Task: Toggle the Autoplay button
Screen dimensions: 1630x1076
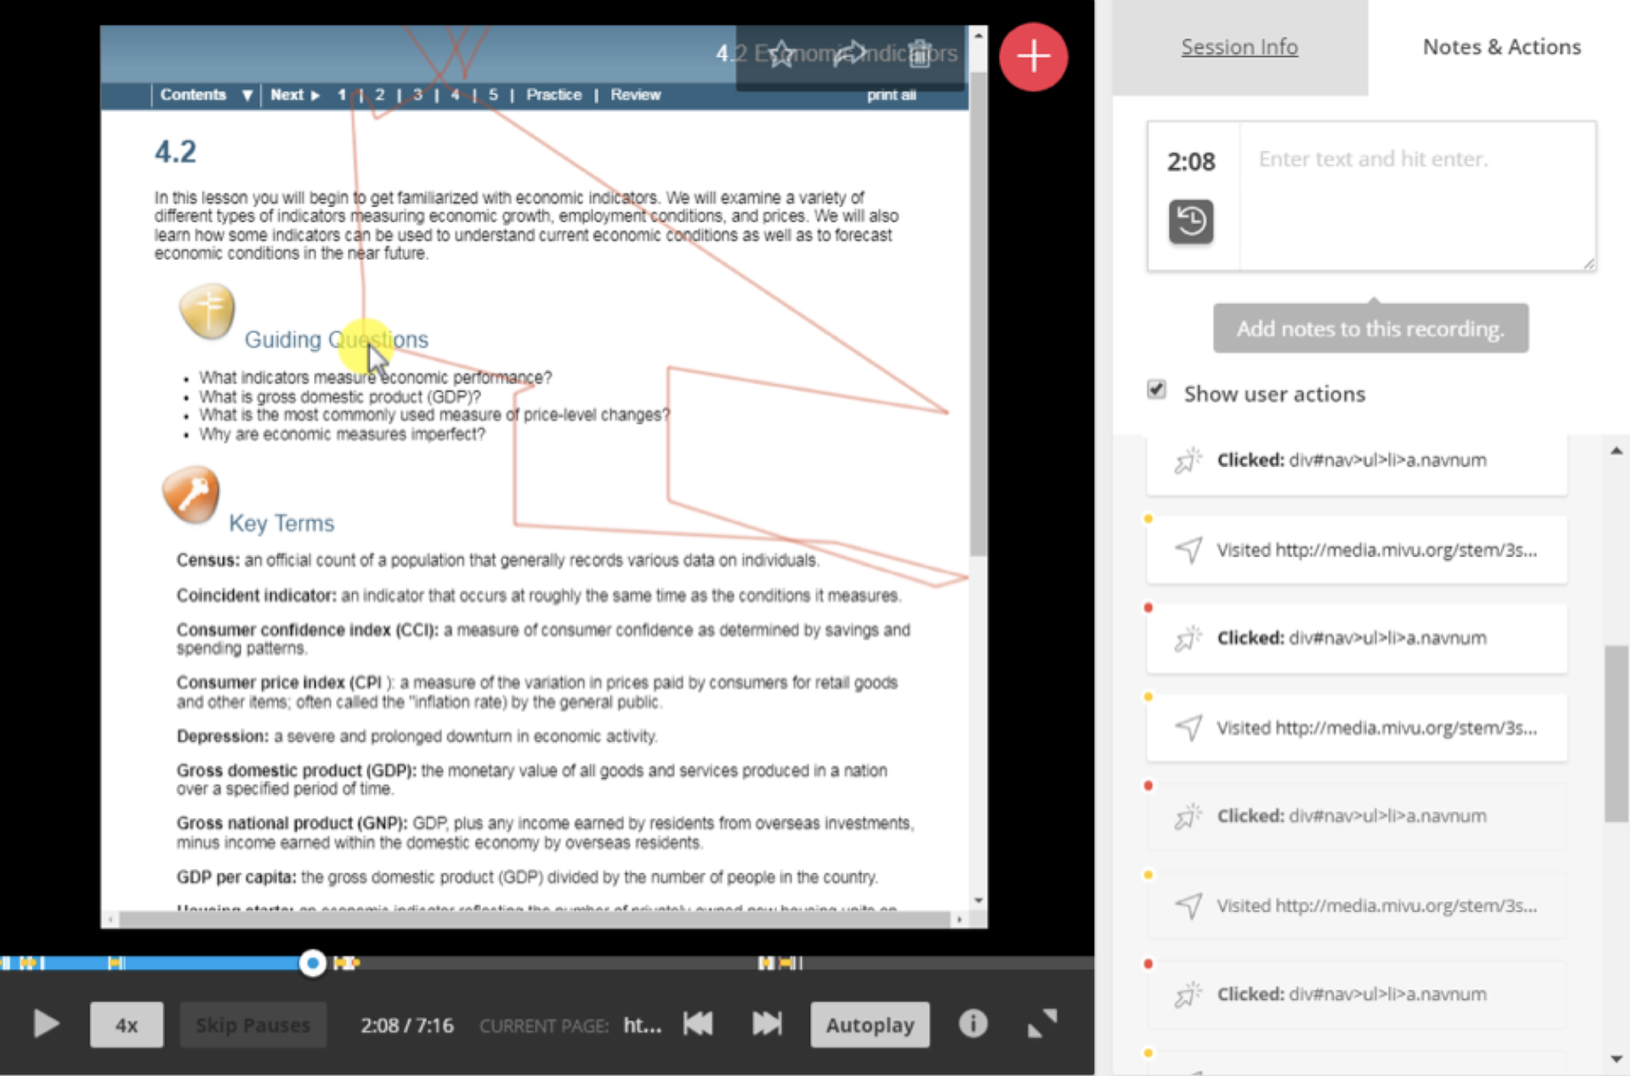Action: [869, 1024]
